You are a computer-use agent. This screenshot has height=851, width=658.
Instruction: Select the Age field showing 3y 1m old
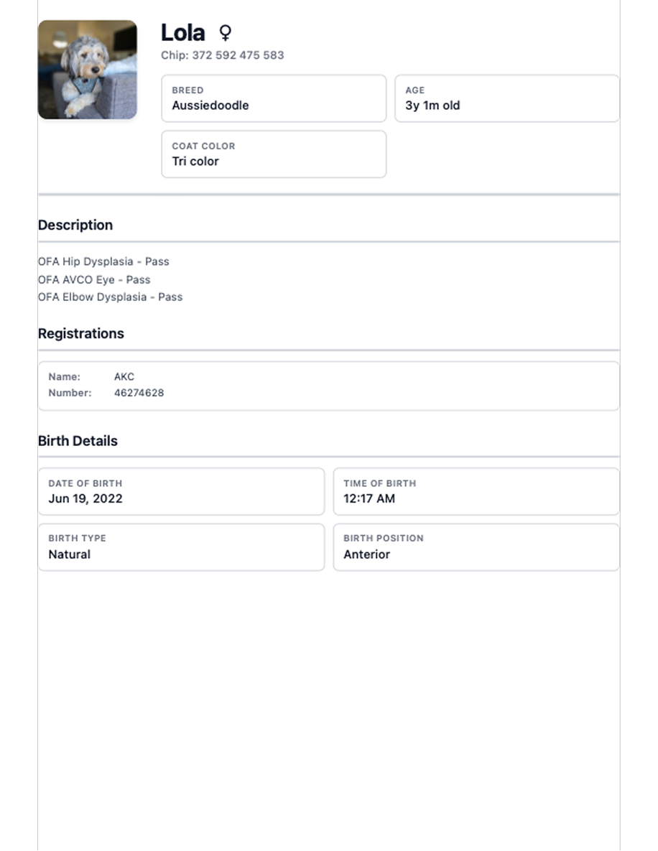coord(506,98)
